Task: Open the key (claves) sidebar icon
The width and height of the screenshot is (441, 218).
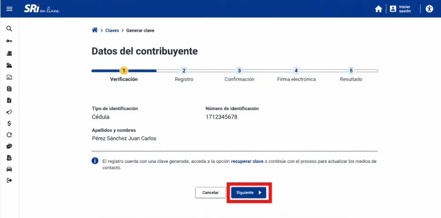Action: coord(9,41)
